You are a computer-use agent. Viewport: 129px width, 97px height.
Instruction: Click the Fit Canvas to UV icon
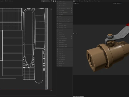coord(58,27)
